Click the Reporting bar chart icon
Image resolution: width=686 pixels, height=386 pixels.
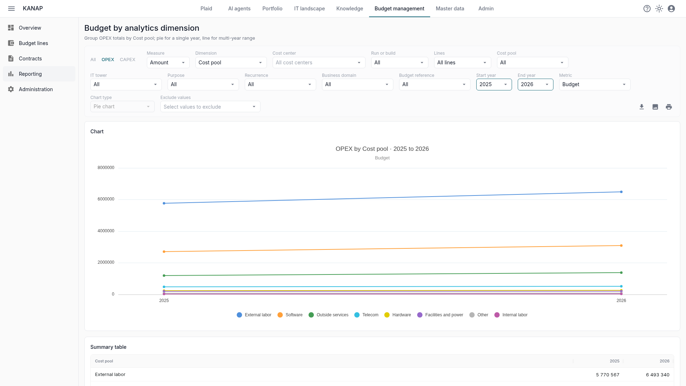pos(11,74)
